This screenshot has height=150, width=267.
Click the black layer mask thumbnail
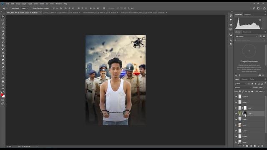[x=245, y=114]
